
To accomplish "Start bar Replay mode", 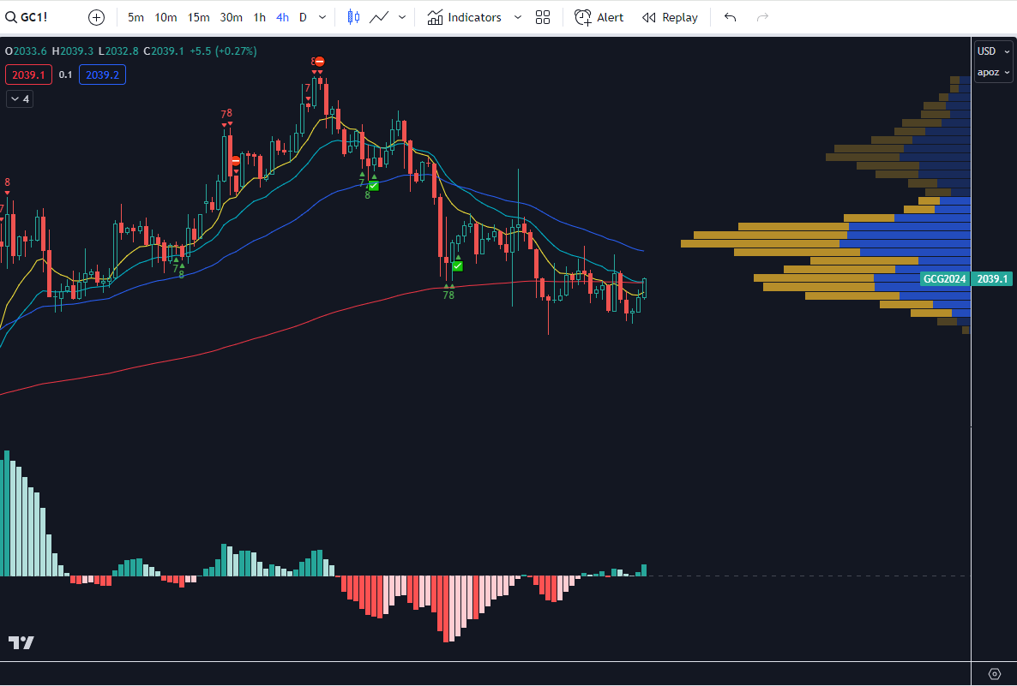I will click(x=670, y=17).
